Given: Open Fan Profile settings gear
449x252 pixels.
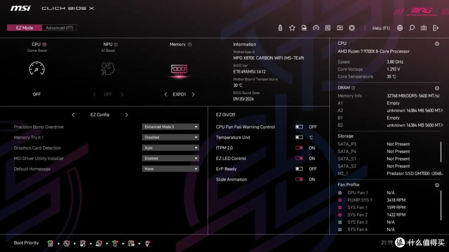Looking at the screenshot, I should pos(437,185).
